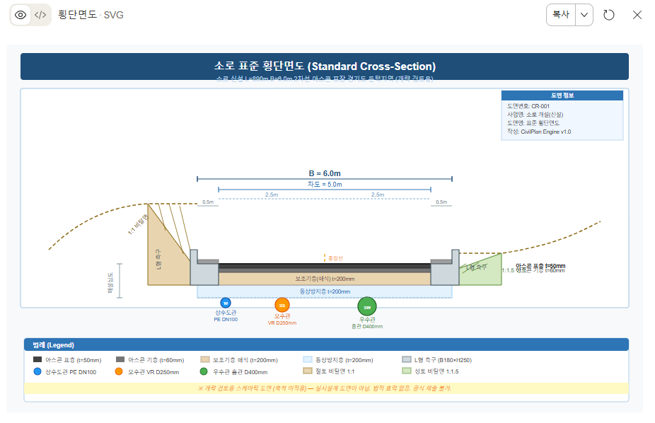Viewport: 655px width, 423px height.
Task: Expand the dropdown arrow beside 복사
Action: coord(584,15)
